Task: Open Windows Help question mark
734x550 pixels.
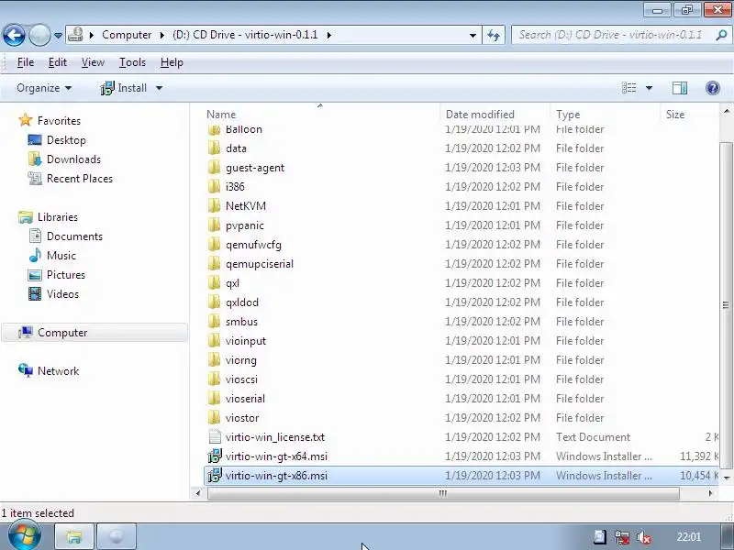Action: [x=713, y=88]
